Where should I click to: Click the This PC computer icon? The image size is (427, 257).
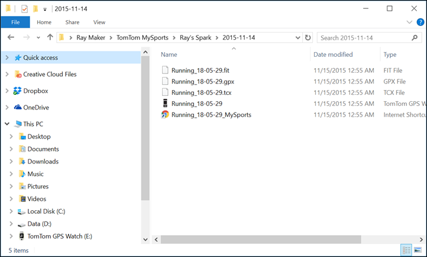(18, 124)
